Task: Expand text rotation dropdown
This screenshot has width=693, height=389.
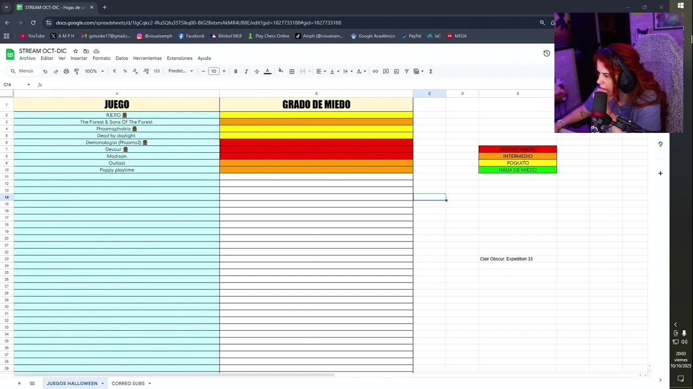Action: click(365, 71)
